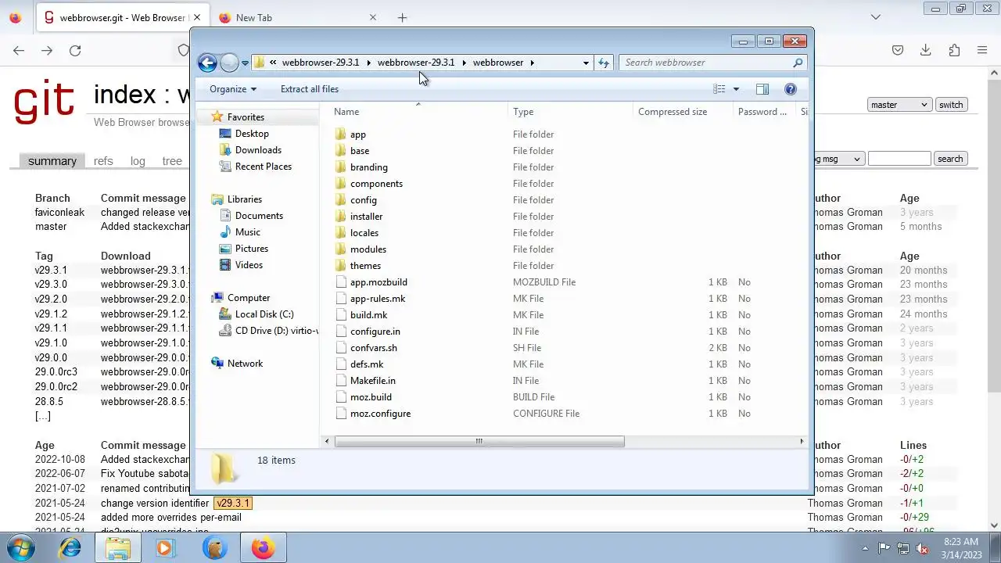Select file defs.mk
The height and width of the screenshot is (563, 1001).
pyautogui.click(x=367, y=364)
